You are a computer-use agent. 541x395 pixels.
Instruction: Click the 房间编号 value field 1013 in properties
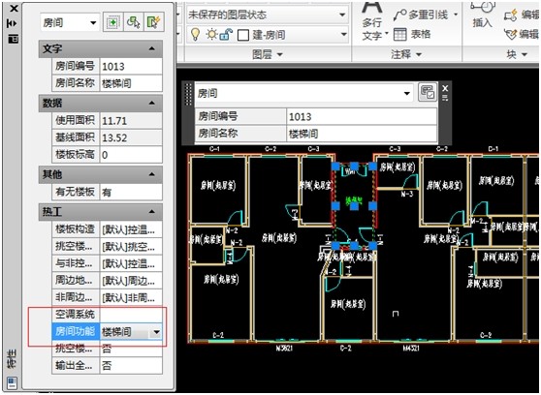pyautogui.click(x=131, y=66)
